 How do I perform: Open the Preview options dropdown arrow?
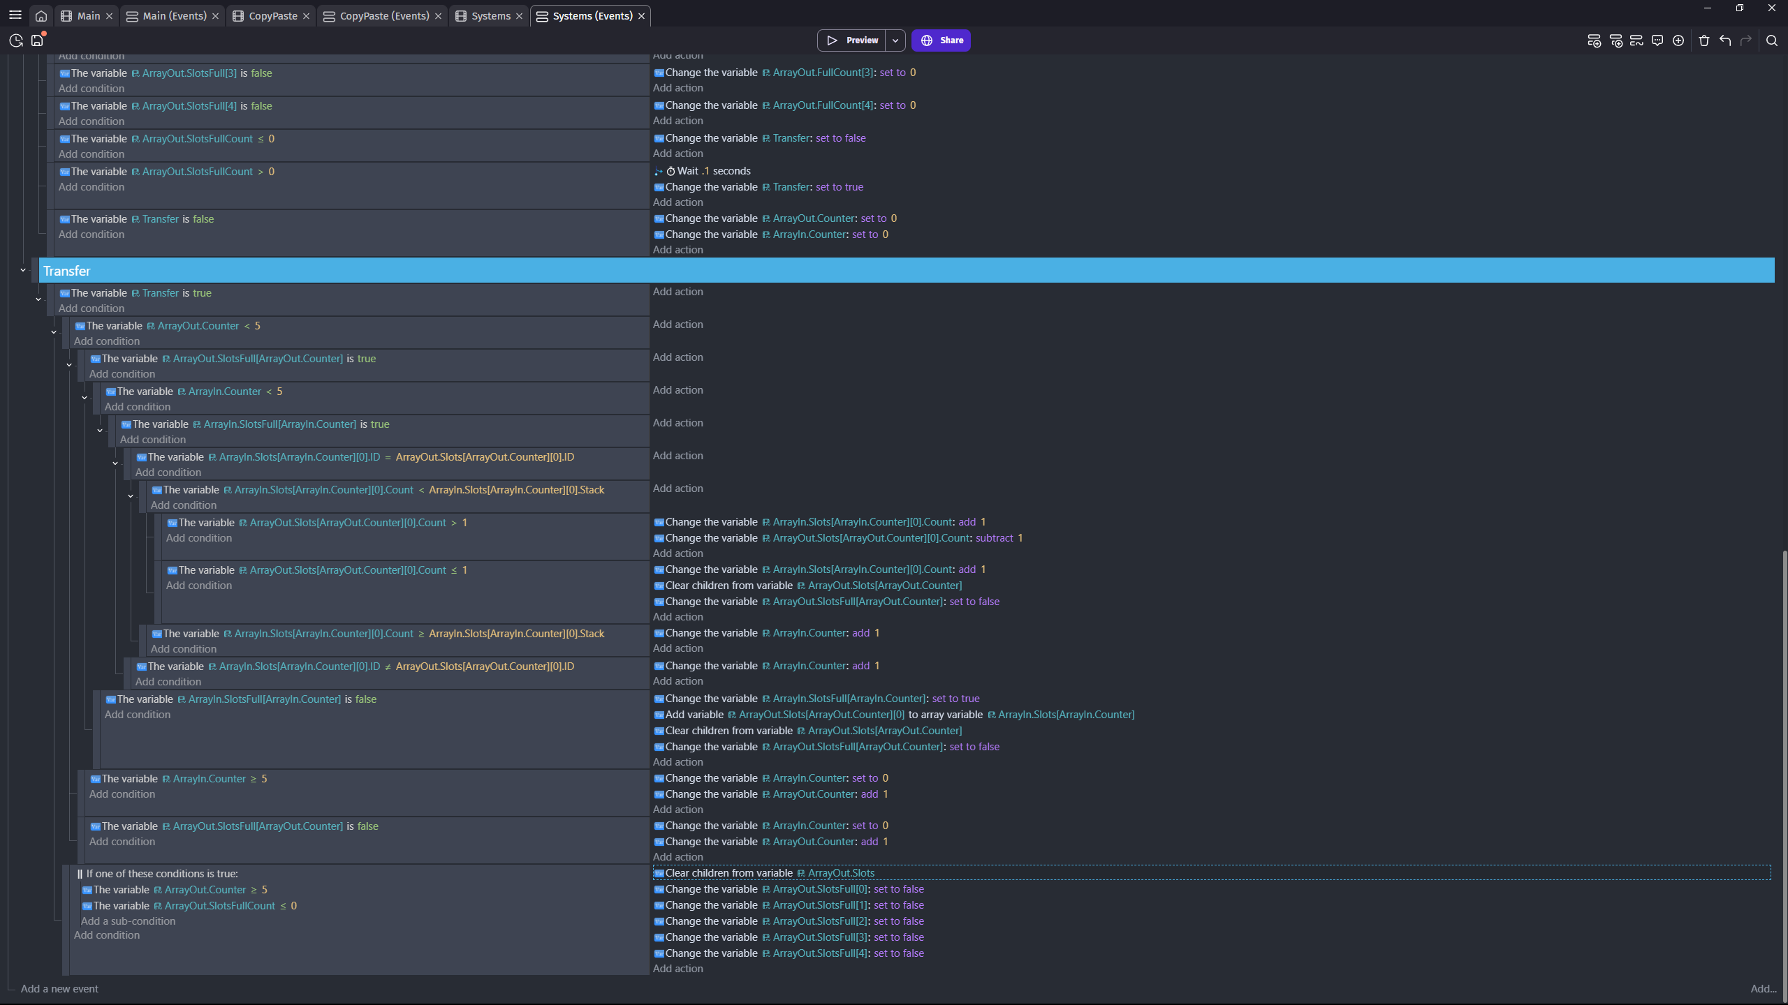895,40
